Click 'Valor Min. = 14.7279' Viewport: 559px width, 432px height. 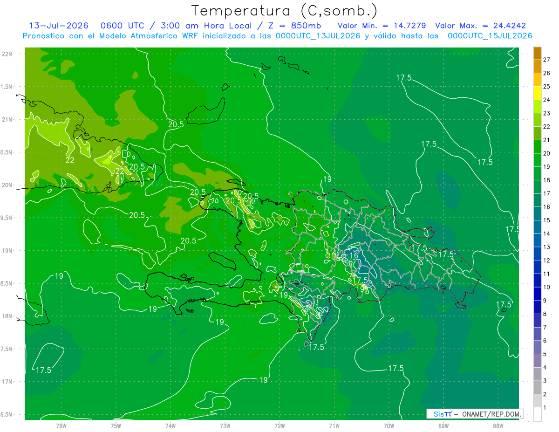pyautogui.click(x=382, y=26)
